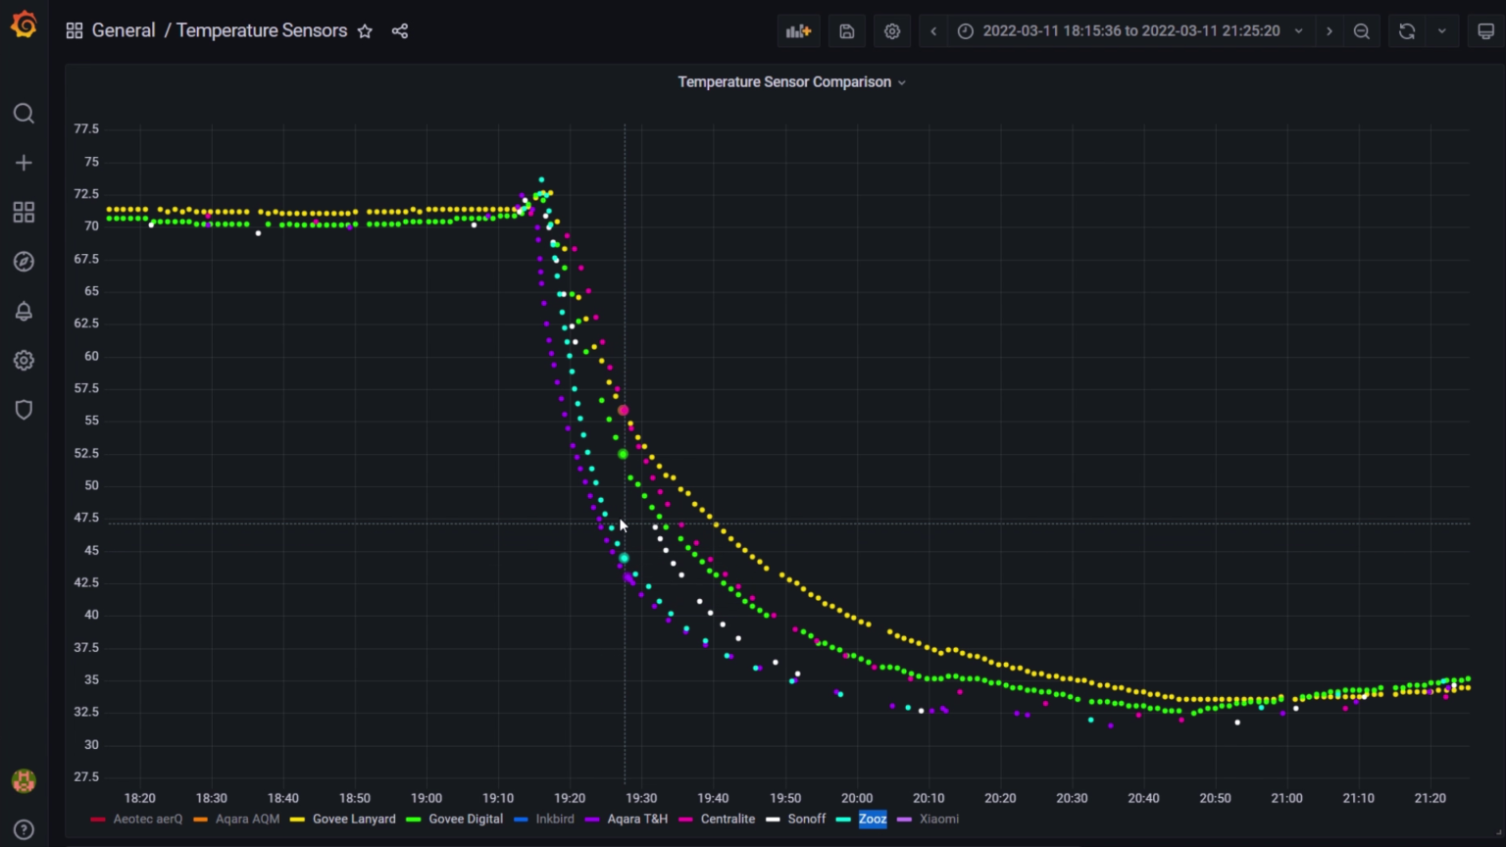The height and width of the screenshot is (847, 1506).
Task: Open the Temperature Sensor Comparison panel menu
Action: tap(791, 82)
